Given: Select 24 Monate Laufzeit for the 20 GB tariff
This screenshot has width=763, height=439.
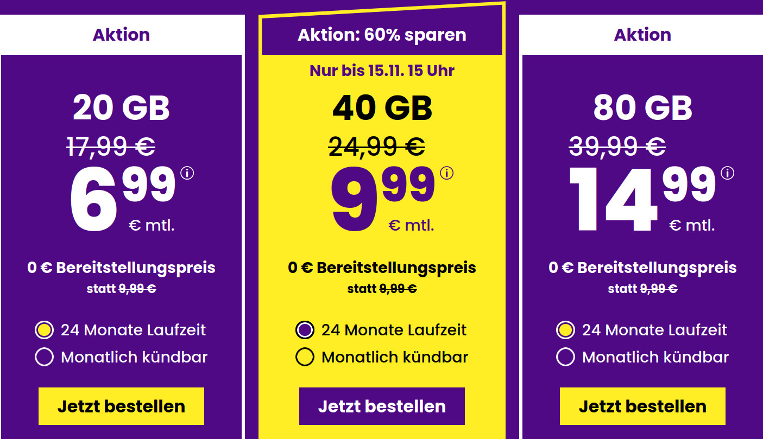Looking at the screenshot, I should pyautogui.click(x=44, y=330).
